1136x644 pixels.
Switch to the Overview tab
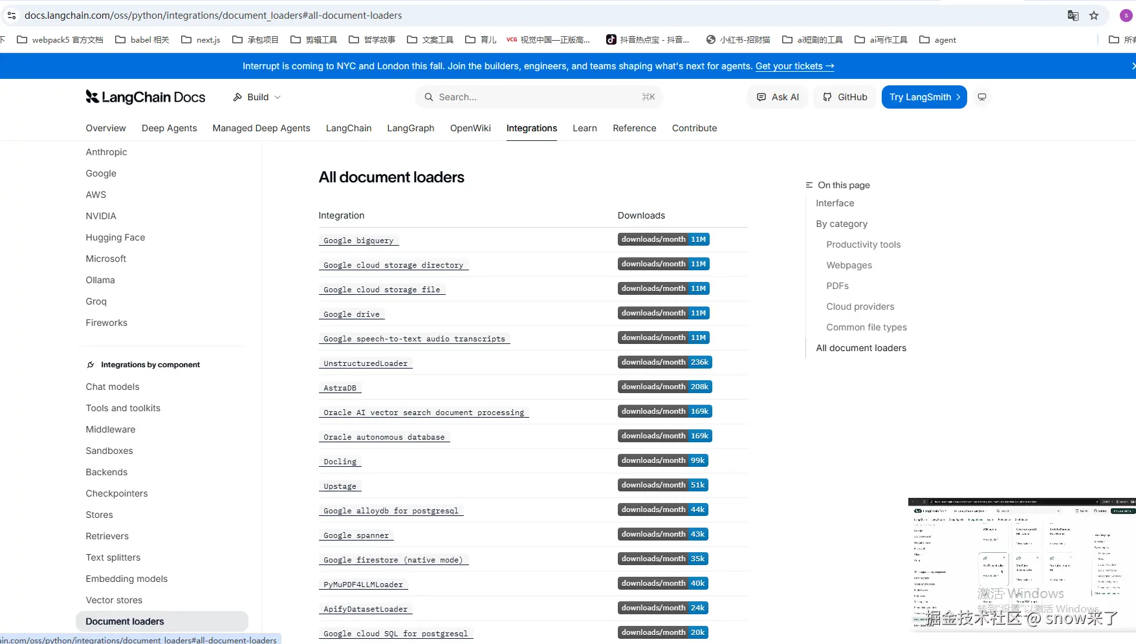tap(106, 128)
